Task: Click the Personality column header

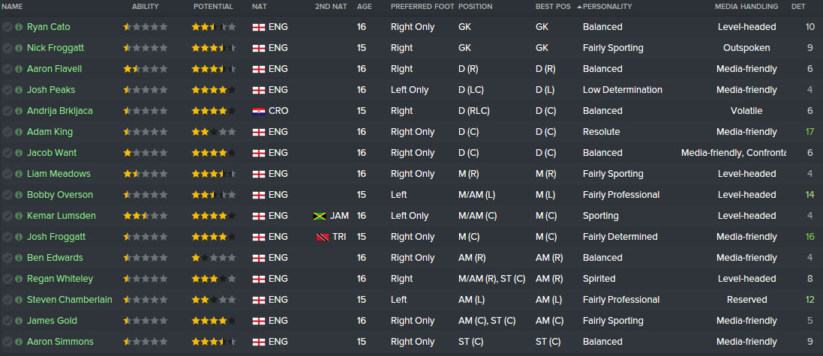Action: click(x=607, y=6)
